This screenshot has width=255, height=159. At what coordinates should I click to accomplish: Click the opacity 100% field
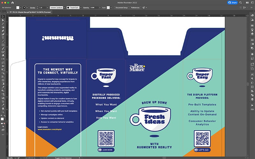[94, 8]
